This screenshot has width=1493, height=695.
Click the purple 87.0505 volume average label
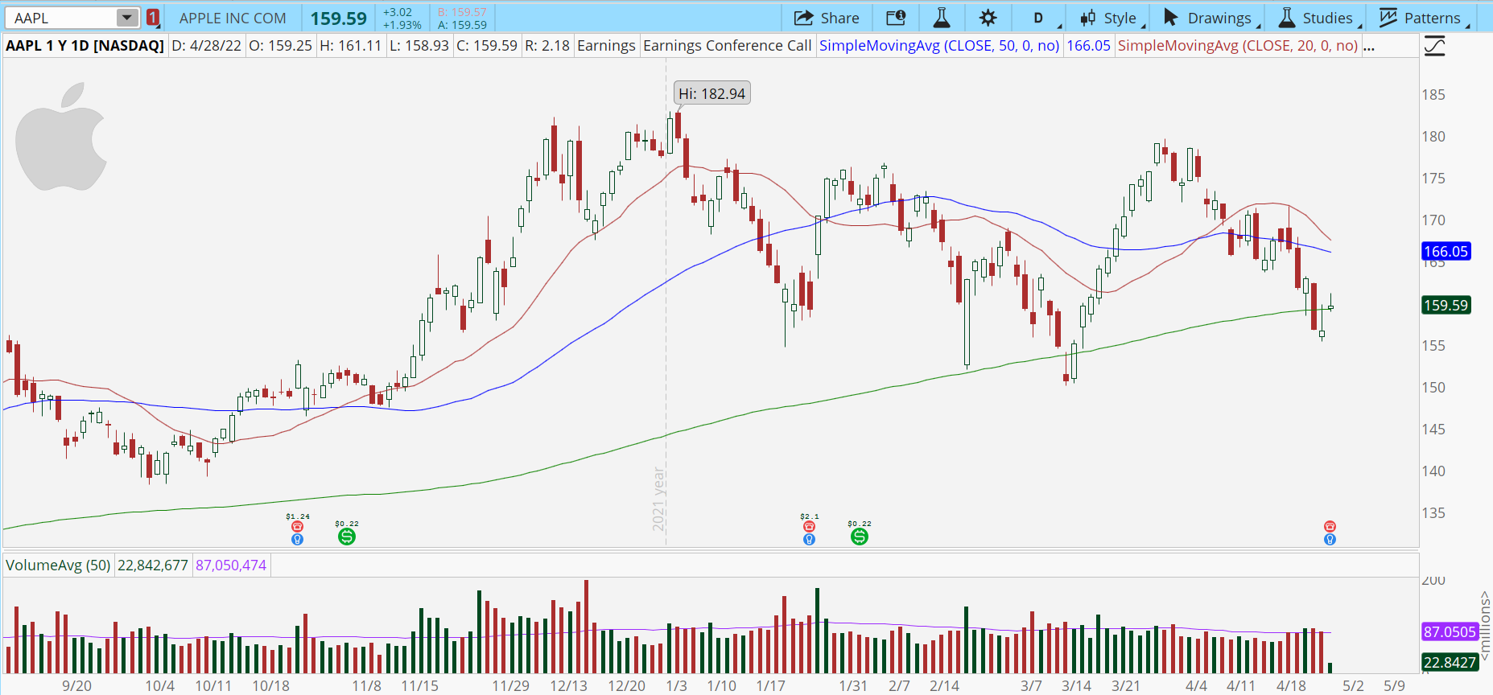[1450, 632]
